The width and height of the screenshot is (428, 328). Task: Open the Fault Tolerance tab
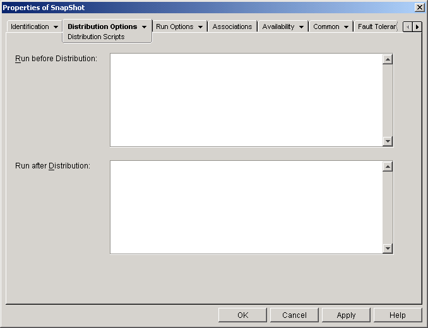(377, 26)
